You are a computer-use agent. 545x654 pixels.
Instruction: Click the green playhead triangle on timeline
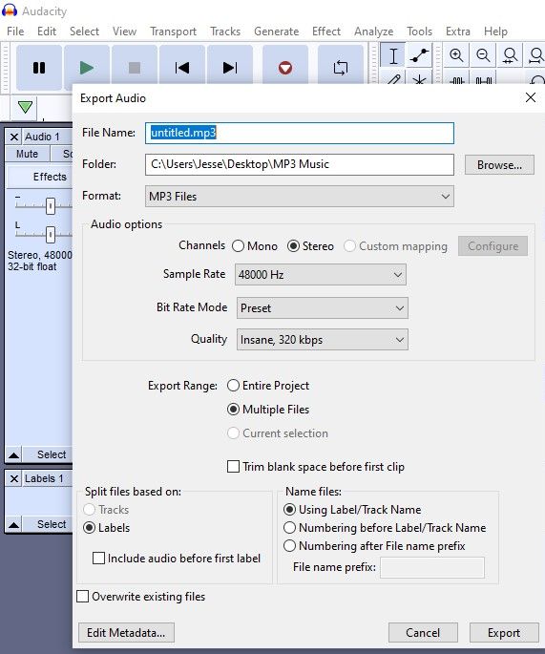[x=25, y=107]
